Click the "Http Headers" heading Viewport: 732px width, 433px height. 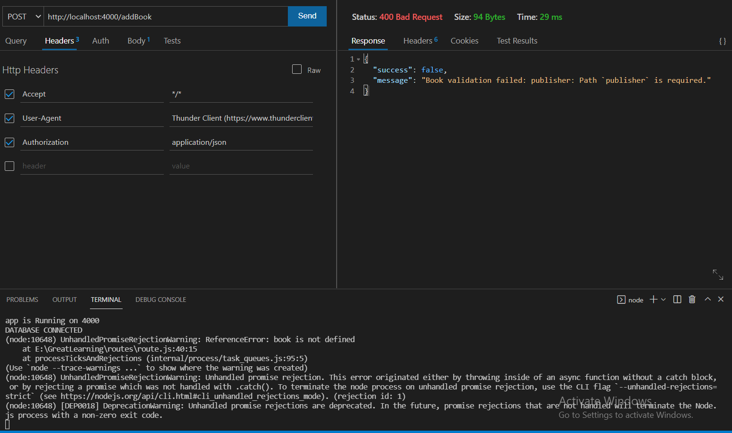(x=30, y=70)
